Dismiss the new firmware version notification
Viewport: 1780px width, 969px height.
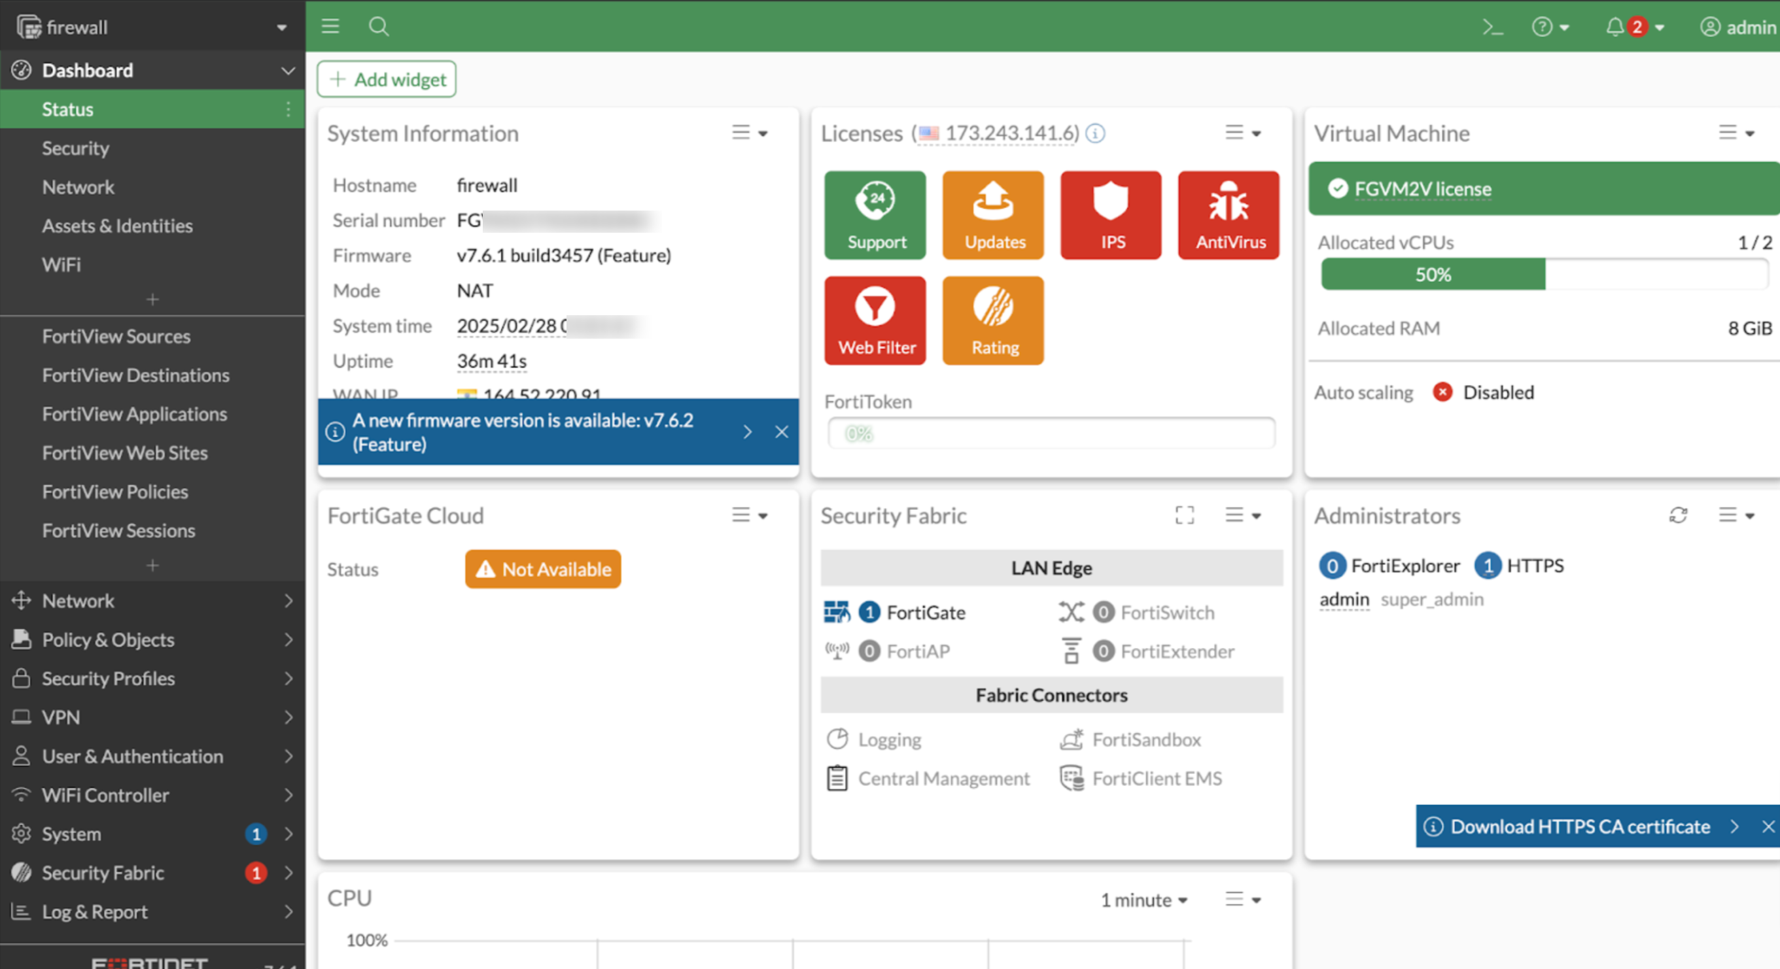782,432
